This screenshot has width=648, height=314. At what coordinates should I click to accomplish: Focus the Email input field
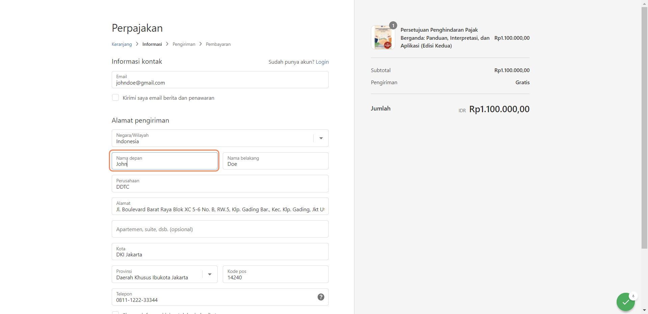click(220, 80)
